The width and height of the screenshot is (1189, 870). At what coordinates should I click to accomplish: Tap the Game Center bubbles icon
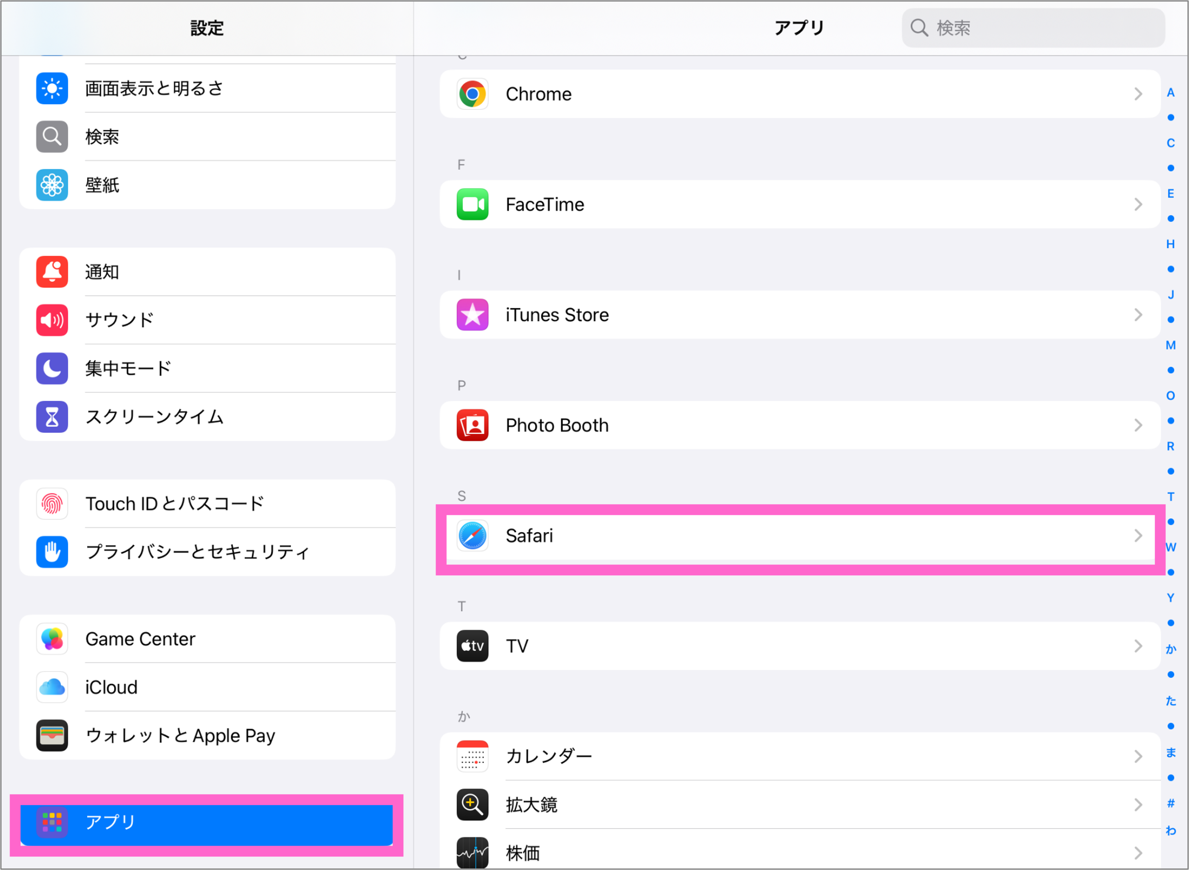(52, 639)
